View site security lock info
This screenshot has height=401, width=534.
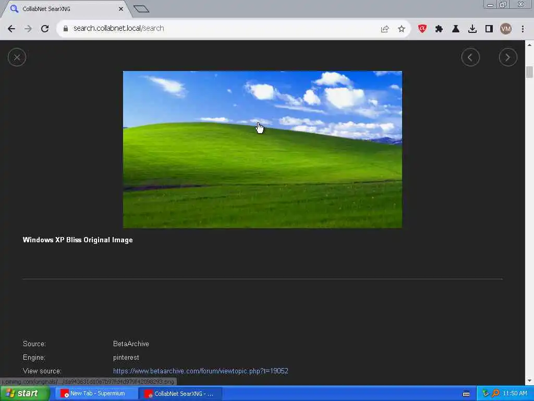coord(66,29)
